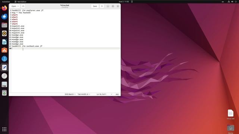Click the network icon in the top bar
The height and width of the screenshot is (134, 239).
(x=229, y=1)
